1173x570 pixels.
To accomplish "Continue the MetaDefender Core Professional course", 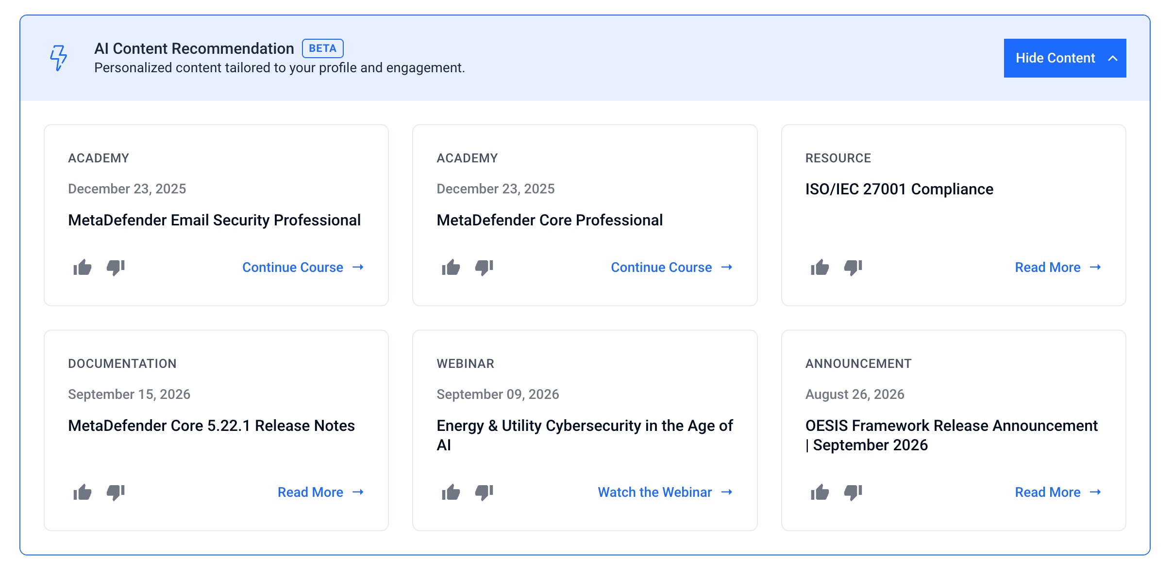I will 671,267.
